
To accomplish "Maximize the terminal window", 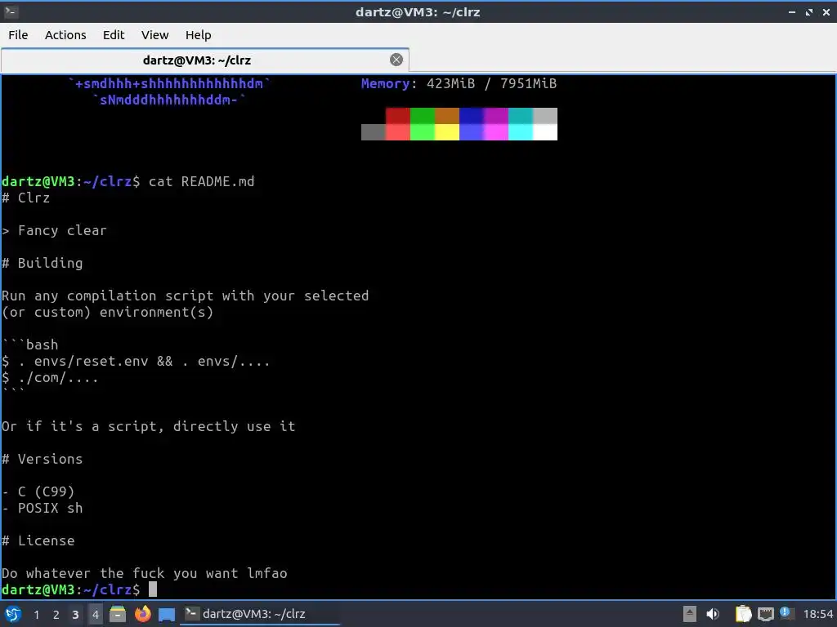I will point(808,11).
